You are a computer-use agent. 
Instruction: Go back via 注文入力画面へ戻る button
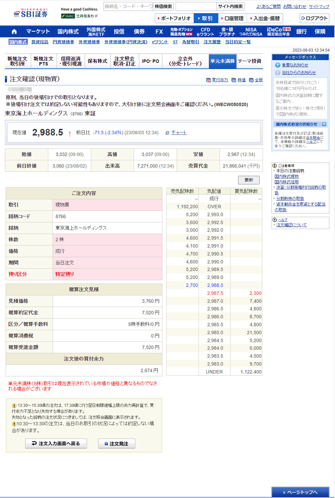coord(56,443)
